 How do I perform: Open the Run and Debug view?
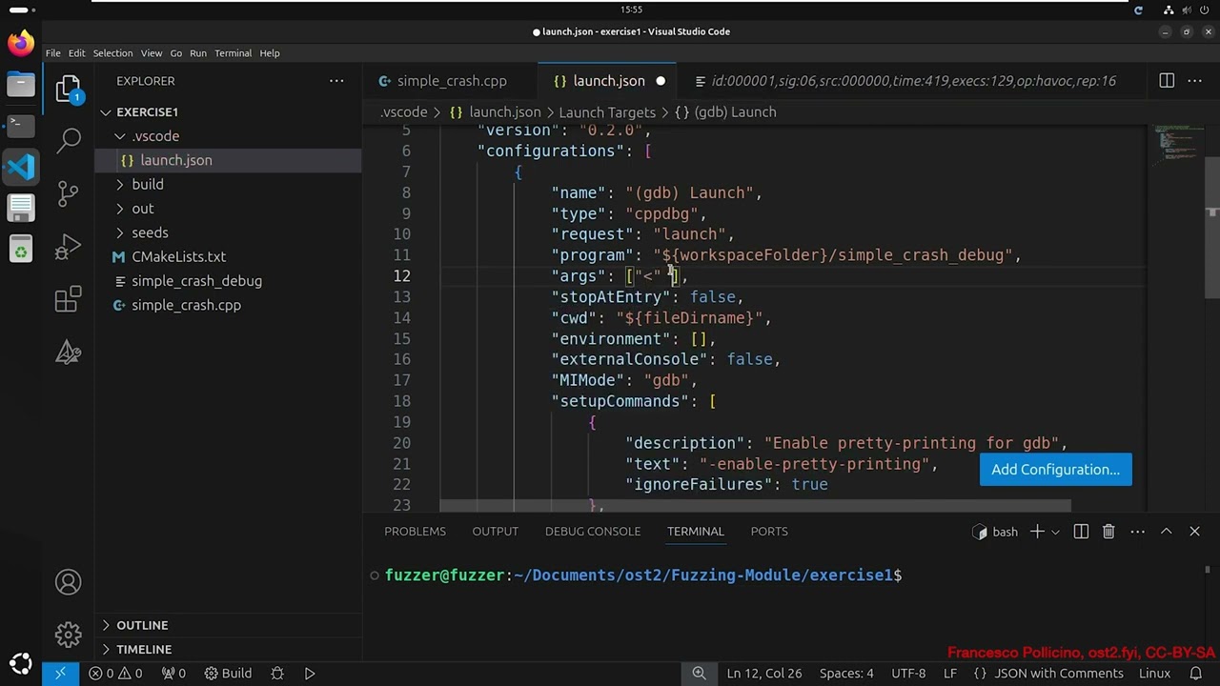[69, 247]
